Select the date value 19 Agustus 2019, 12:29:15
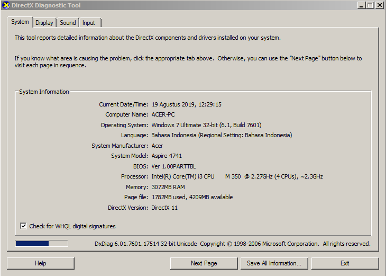The image size is (386, 276). 186,104
